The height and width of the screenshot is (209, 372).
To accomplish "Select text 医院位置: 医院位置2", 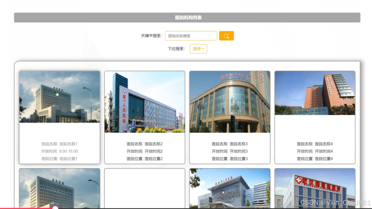I will tap(145, 159).
